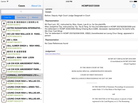Select the Case No. sort tab
138x103 pixels.
[8, 17]
